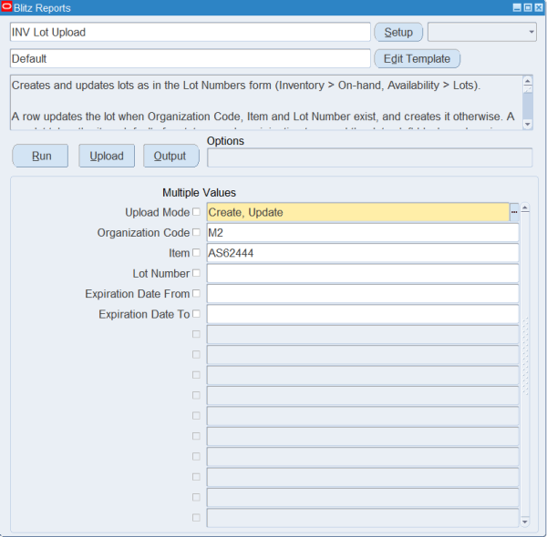This screenshot has width=547, height=537.
Task: Tick the Organization Code multiple values checkbox
Action: pyautogui.click(x=196, y=232)
